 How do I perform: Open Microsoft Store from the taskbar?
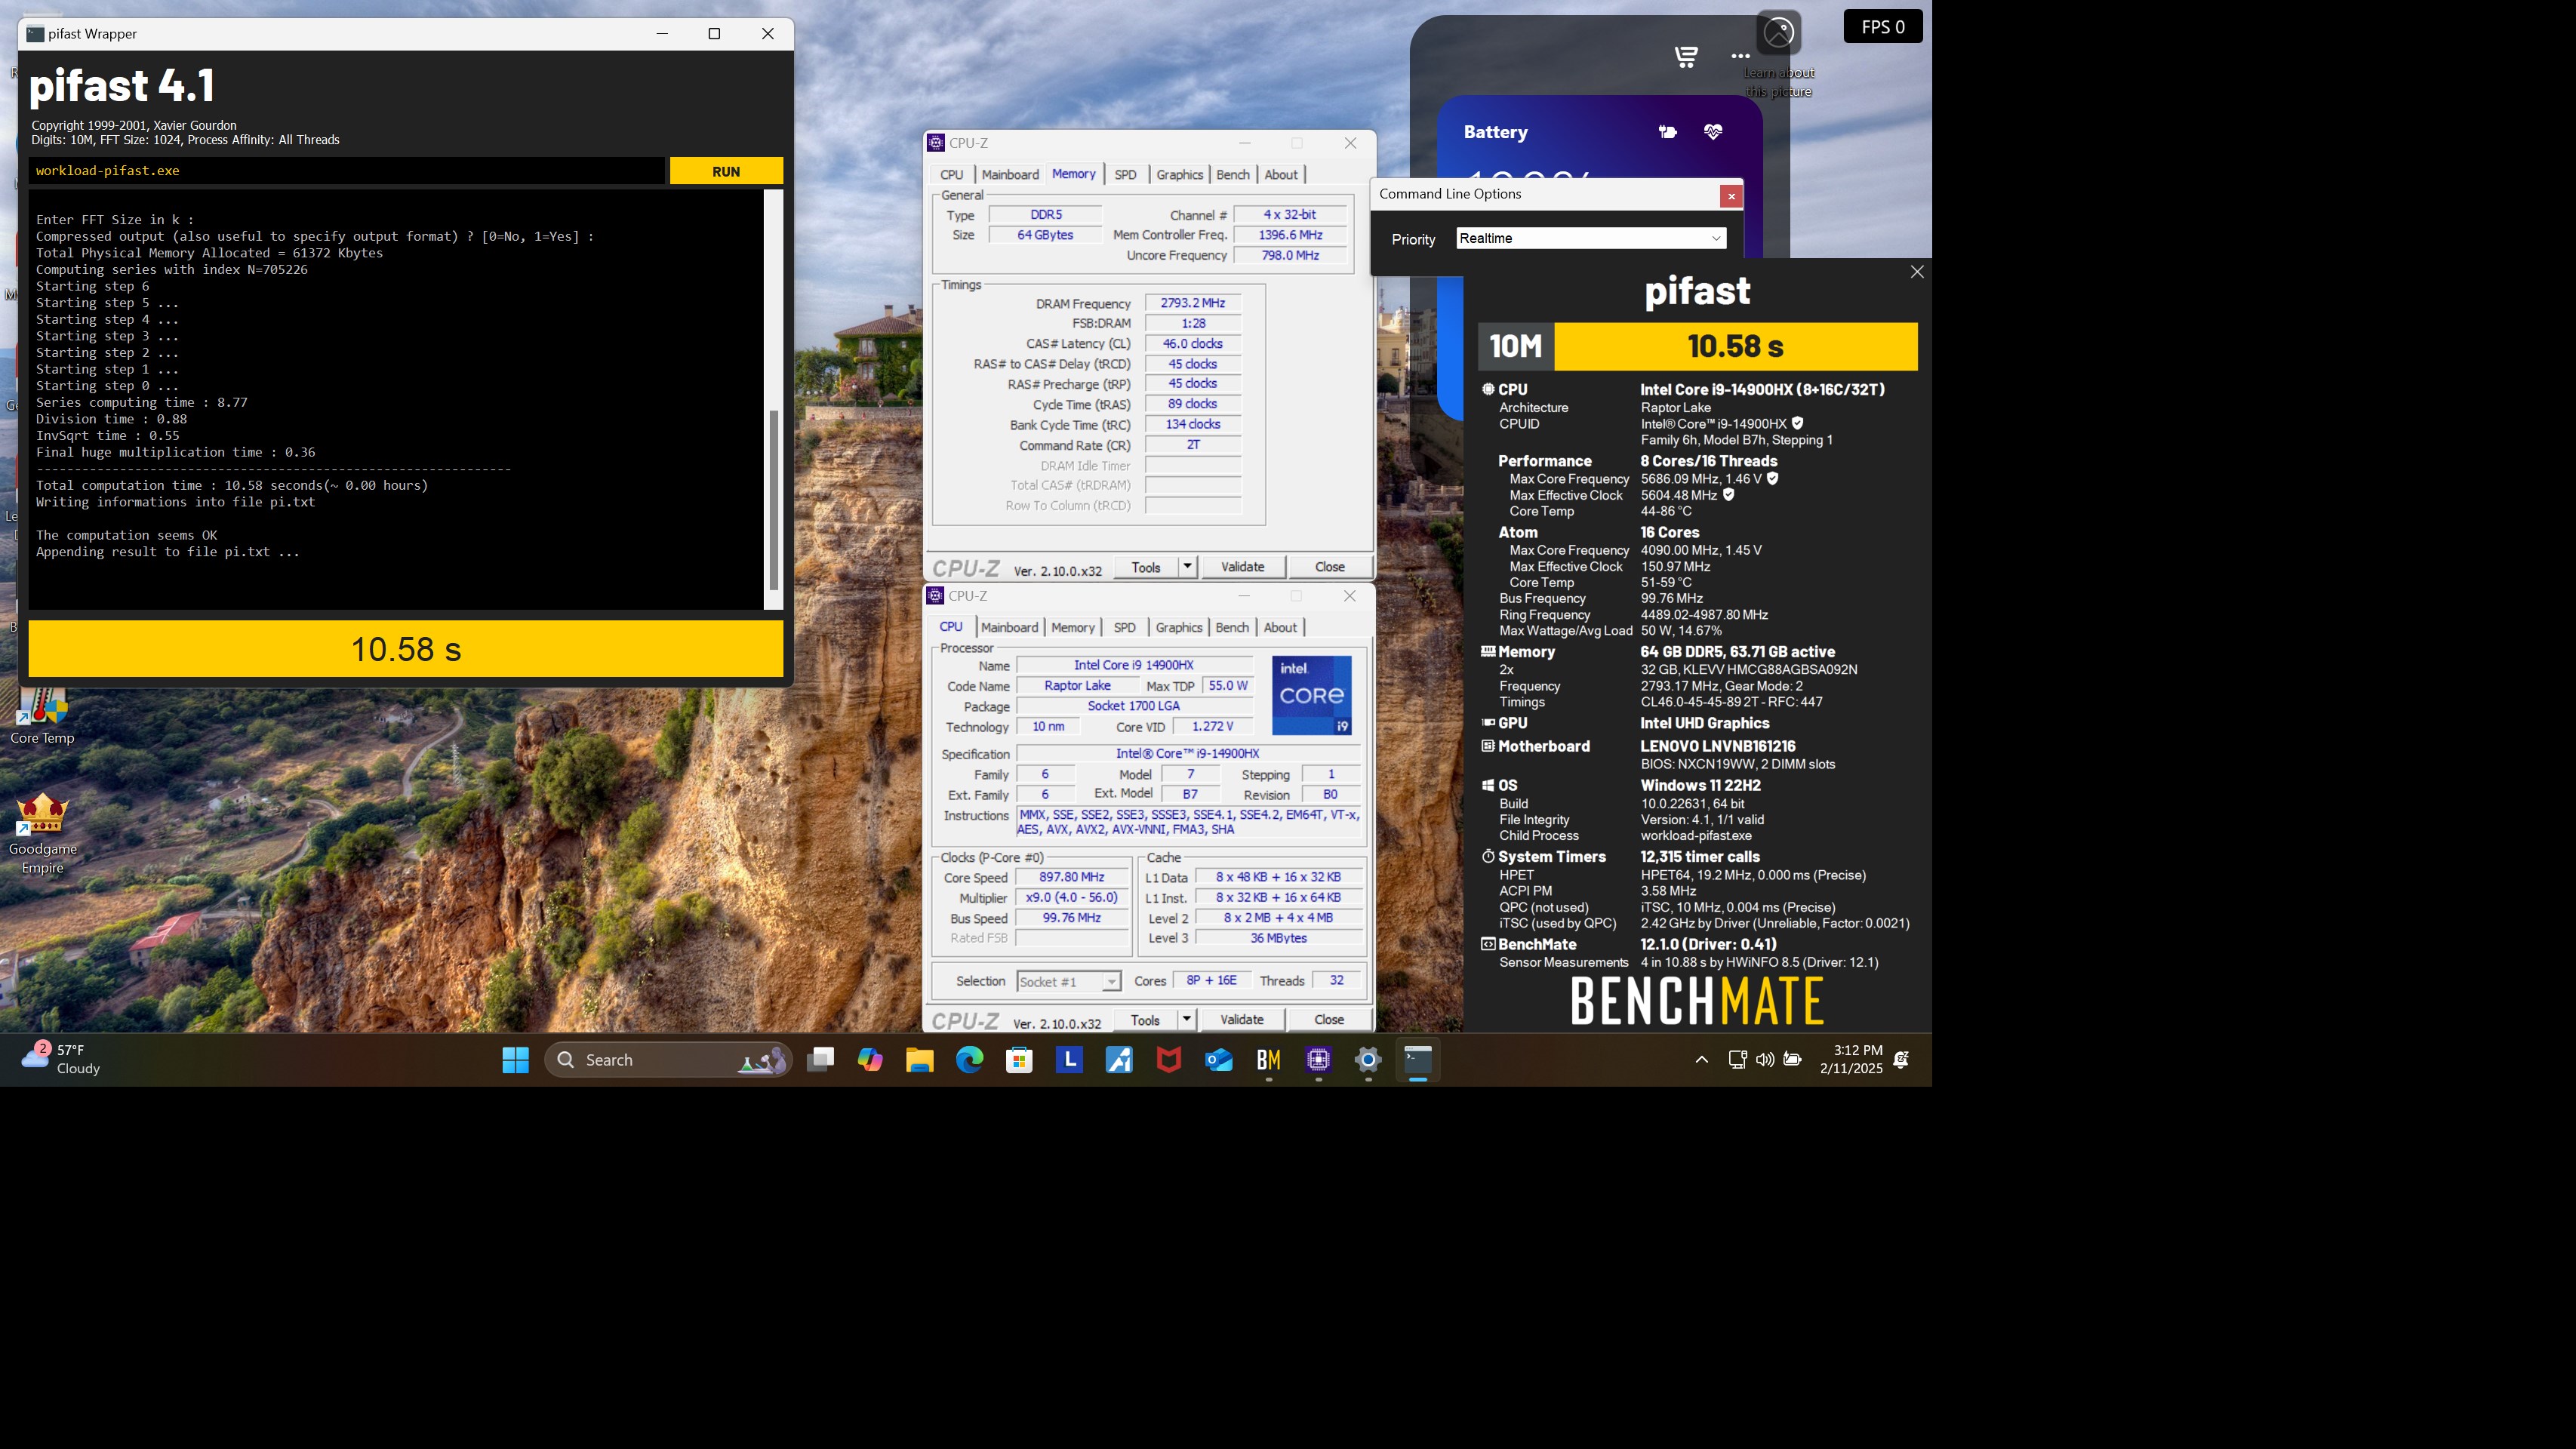tap(1019, 1060)
